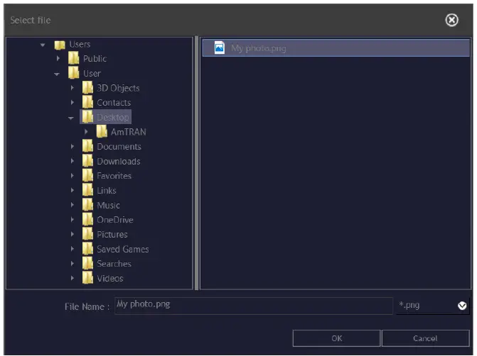Select the highlighted Desktop label

(x=113, y=117)
